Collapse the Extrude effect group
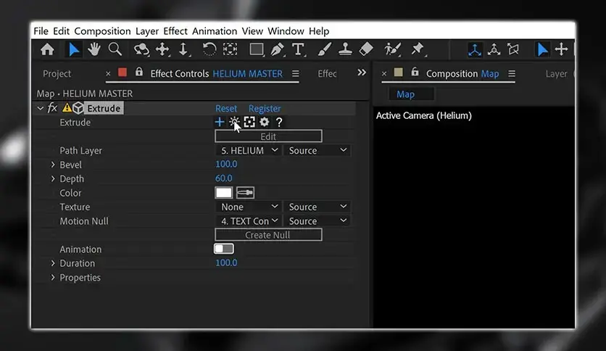This screenshot has height=351, width=606. coord(40,108)
